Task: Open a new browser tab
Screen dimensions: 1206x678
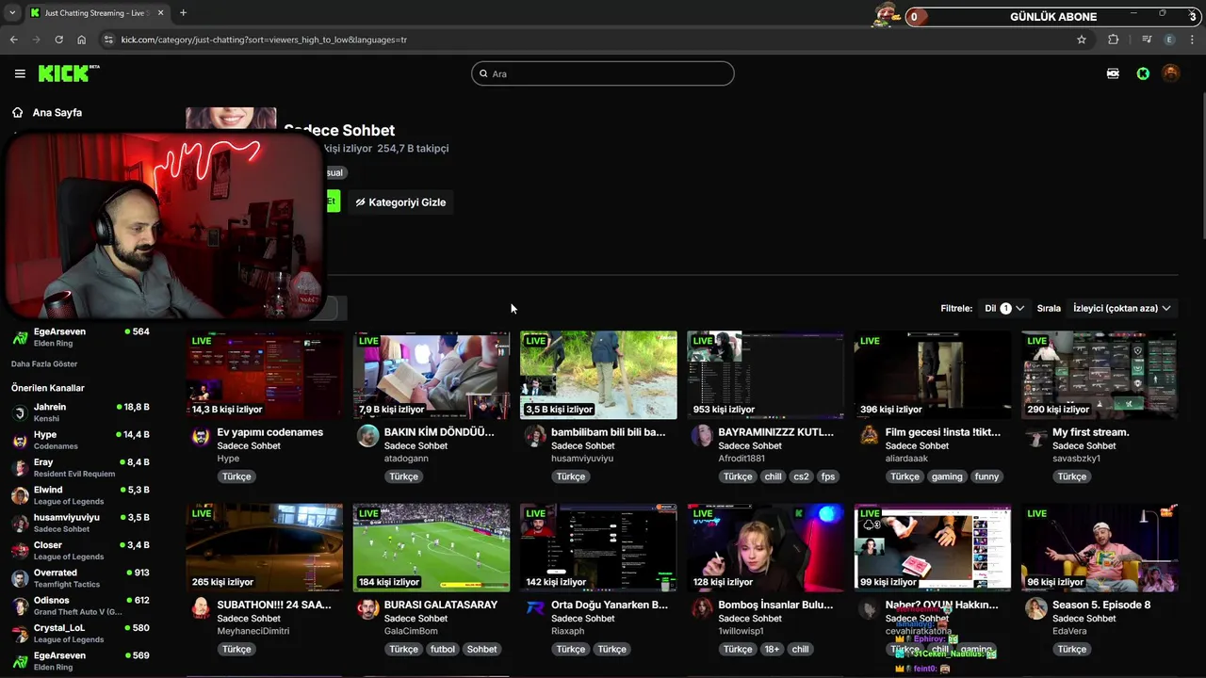Action: 183,13
